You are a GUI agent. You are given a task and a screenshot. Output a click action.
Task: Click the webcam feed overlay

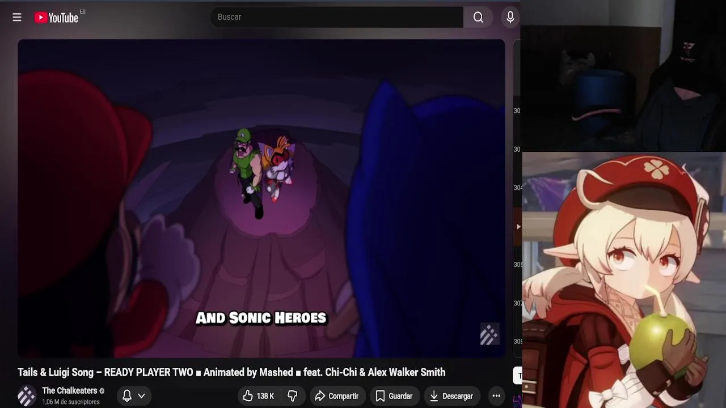point(623,75)
